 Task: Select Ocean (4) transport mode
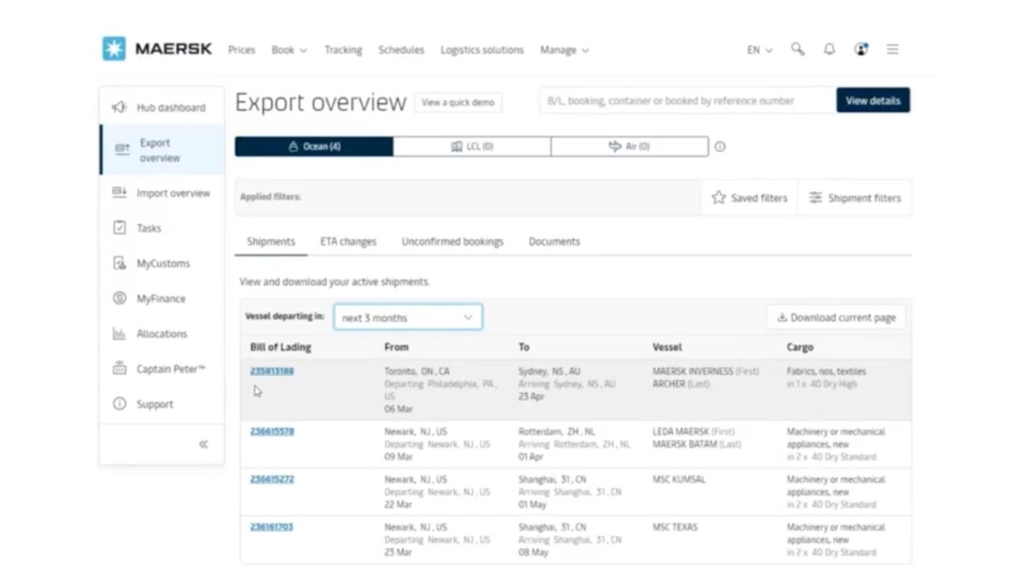314,147
